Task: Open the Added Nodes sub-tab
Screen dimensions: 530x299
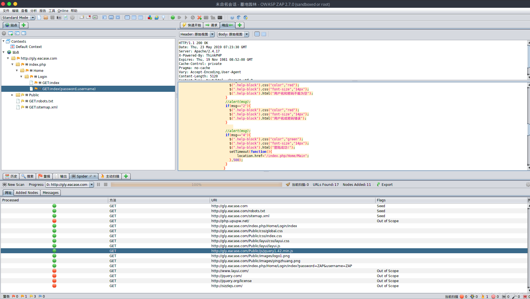Action: click(x=27, y=192)
